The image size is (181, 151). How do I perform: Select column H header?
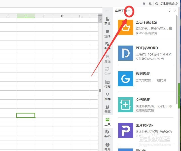coord(8,16)
